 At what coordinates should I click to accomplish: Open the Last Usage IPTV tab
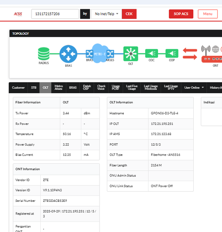(x=171, y=88)
